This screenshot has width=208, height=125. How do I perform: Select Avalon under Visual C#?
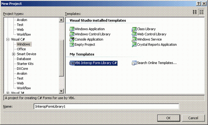pyautogui.click(x=22, y=73)
